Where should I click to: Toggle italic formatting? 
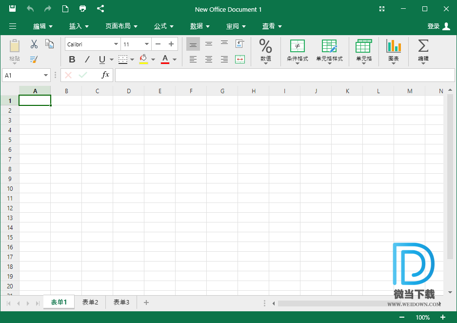point(87,60)
